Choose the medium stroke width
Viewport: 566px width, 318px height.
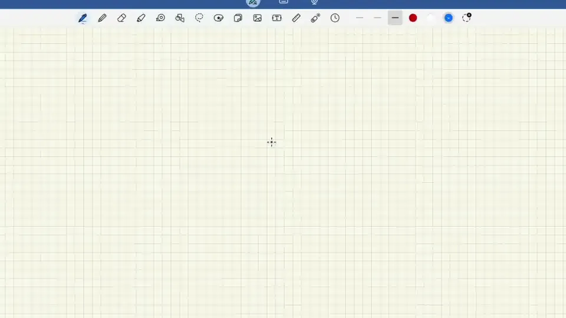click(377, 18)
